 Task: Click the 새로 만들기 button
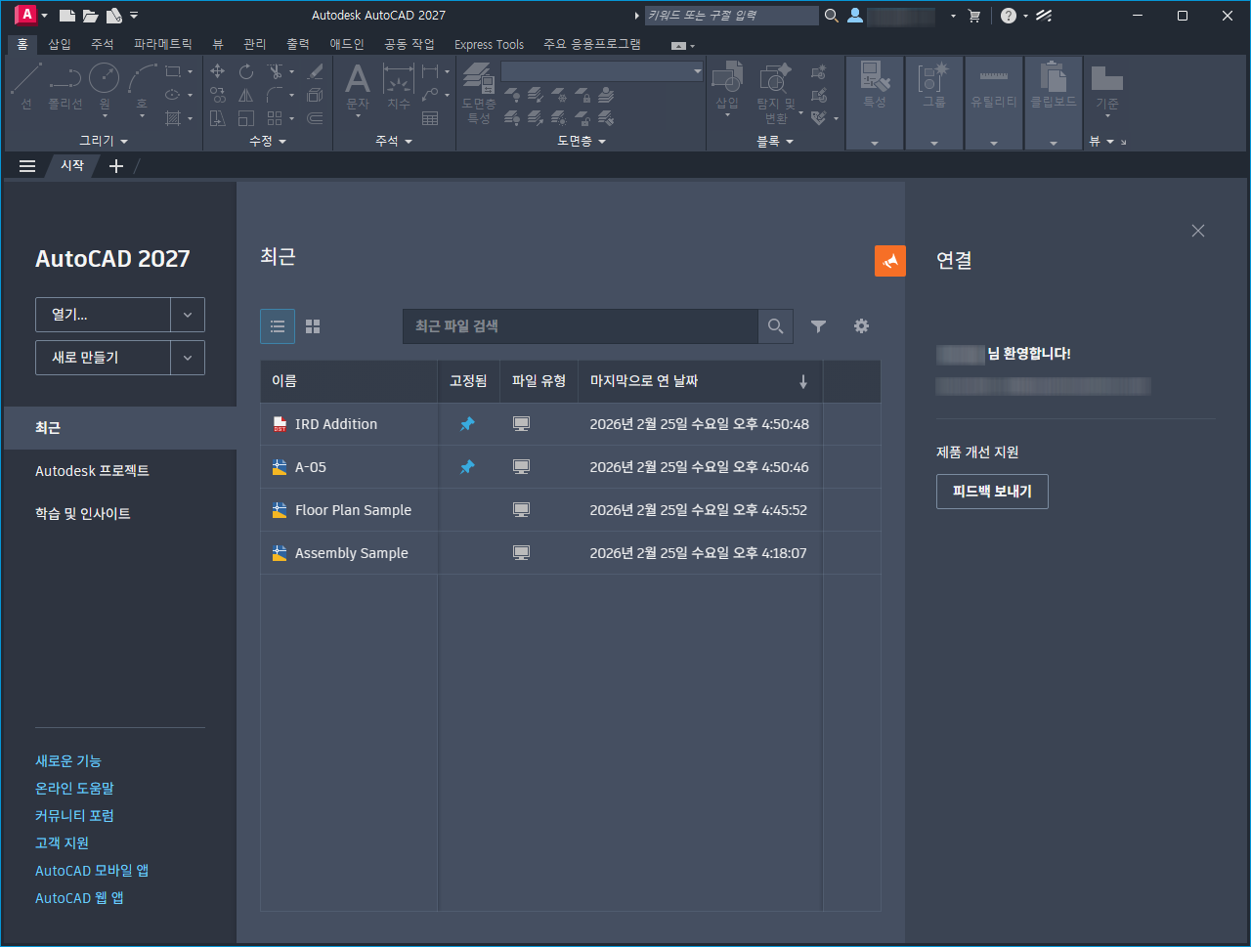tap(104, 358)
